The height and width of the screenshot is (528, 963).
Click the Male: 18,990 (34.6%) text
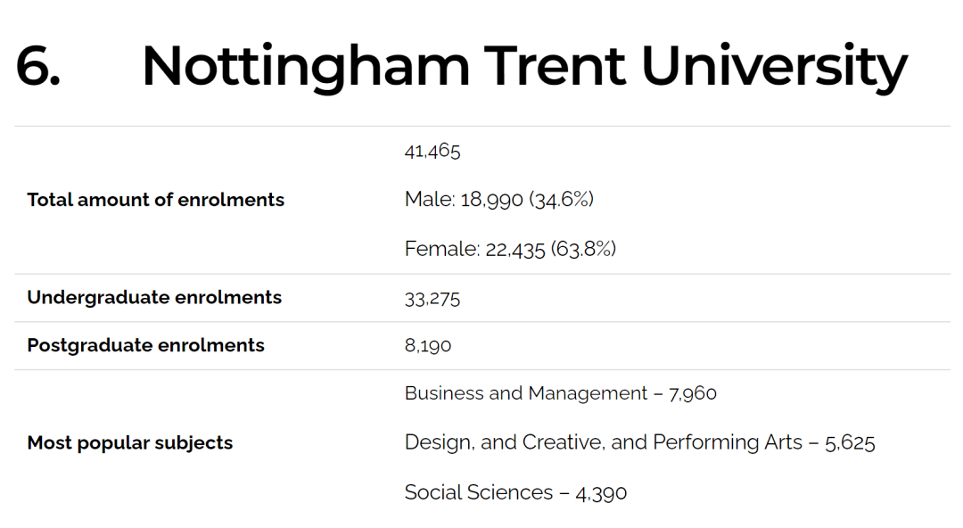(x=499, y=199)
